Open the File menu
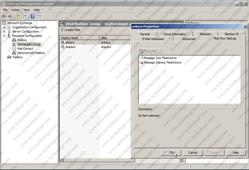Image resolution: width=249 pixels, height=170 pixels. pos(5,10)
